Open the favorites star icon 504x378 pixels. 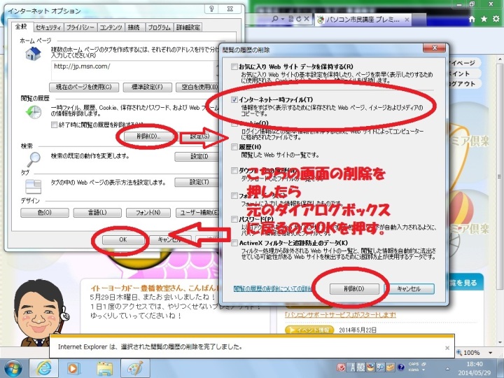[x=484, y=19]
